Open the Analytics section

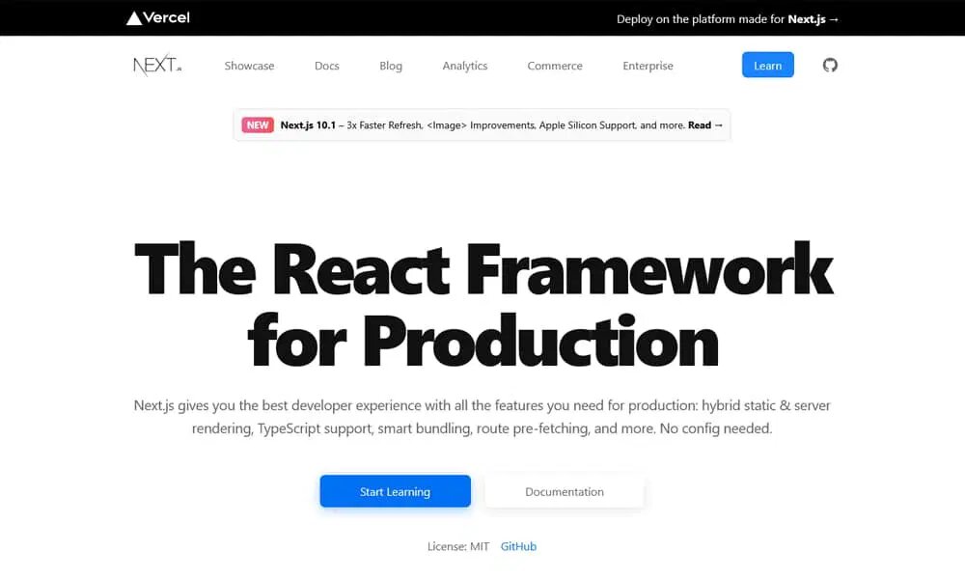click(464, 66)
